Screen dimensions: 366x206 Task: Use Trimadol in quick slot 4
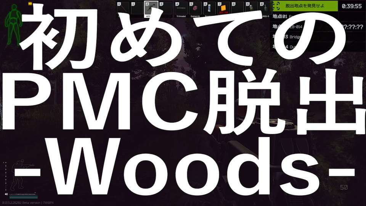pyautogui.click(x=181, y=9)
